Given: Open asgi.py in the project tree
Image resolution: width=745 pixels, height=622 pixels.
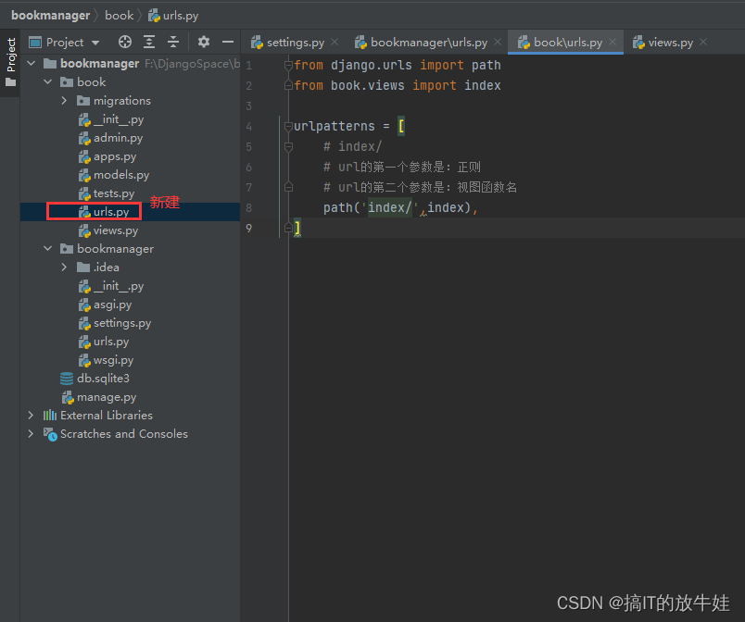Looking at the screenshot, I should pyautogui.click(x=113, y=305).
